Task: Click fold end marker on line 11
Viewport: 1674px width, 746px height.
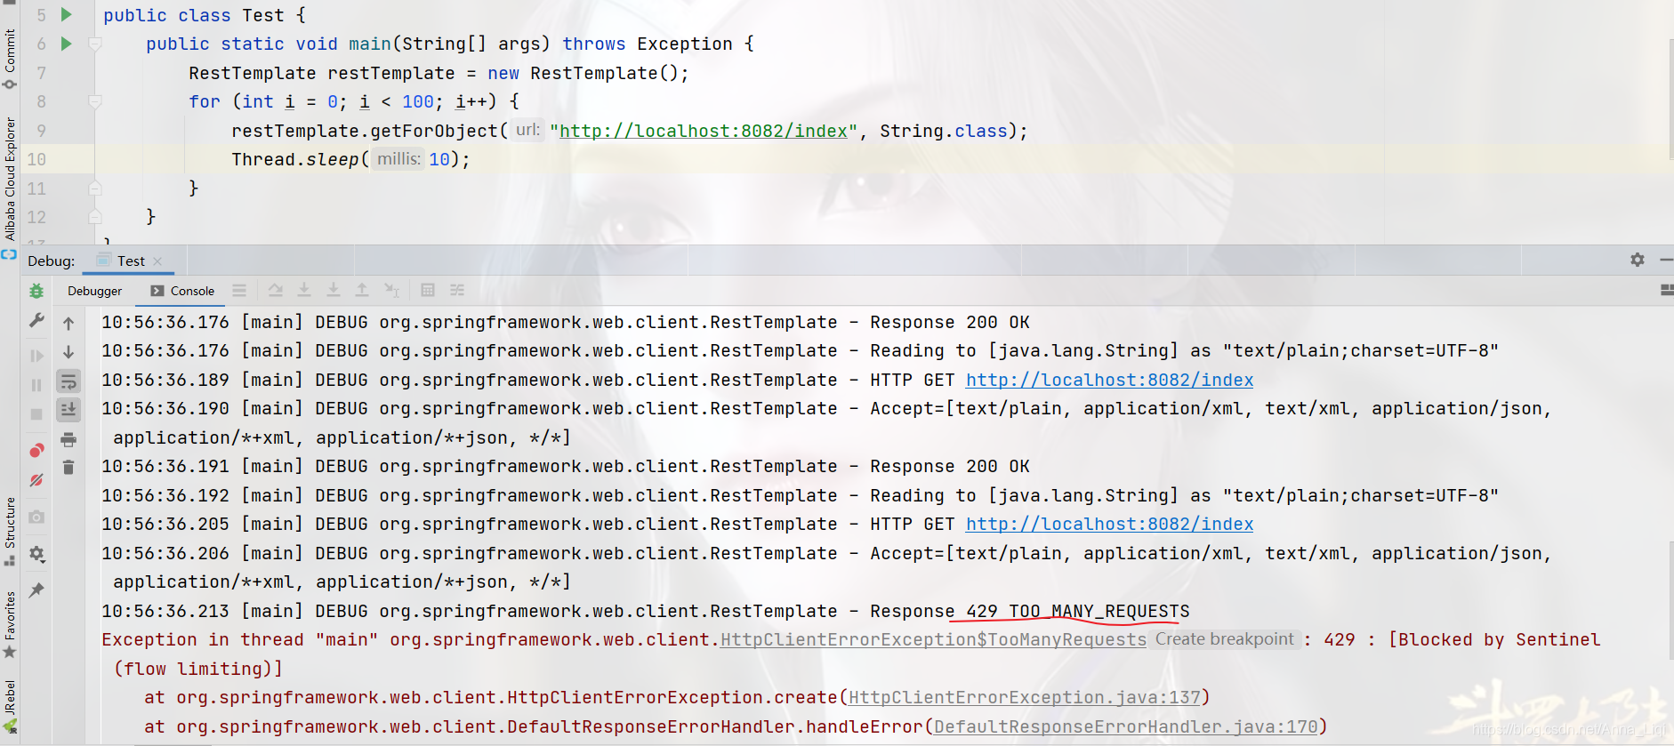Action: coord(95,189)
